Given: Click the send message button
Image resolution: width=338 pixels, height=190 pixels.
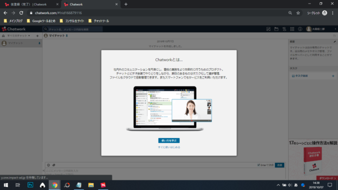Looking at the screenshot, I should (280, 165).
